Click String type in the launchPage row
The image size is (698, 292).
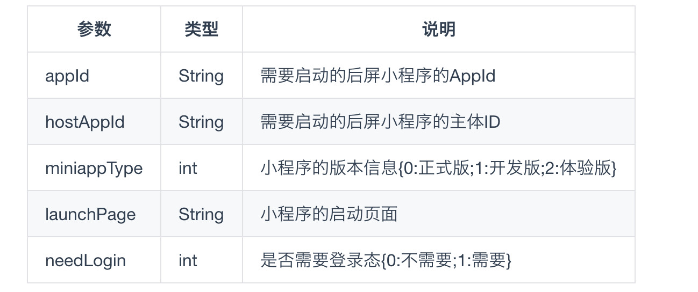tap(201, 215)
